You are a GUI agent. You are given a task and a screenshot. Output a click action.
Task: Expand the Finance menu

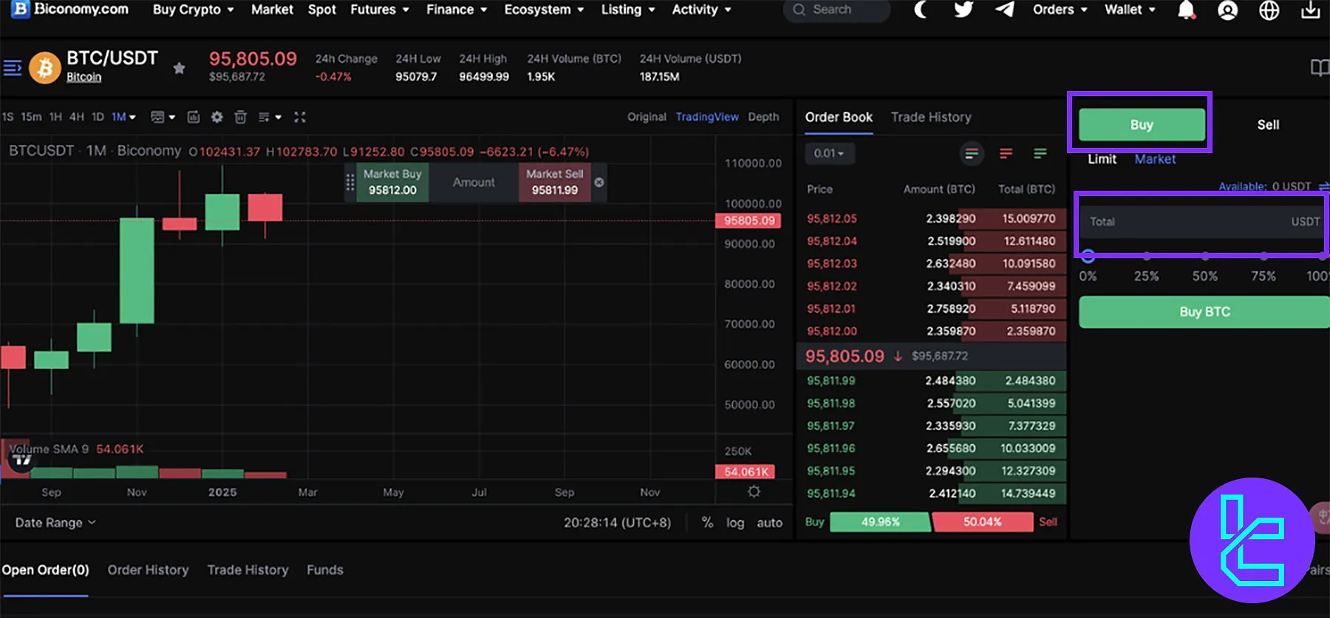tap(457, 10)
